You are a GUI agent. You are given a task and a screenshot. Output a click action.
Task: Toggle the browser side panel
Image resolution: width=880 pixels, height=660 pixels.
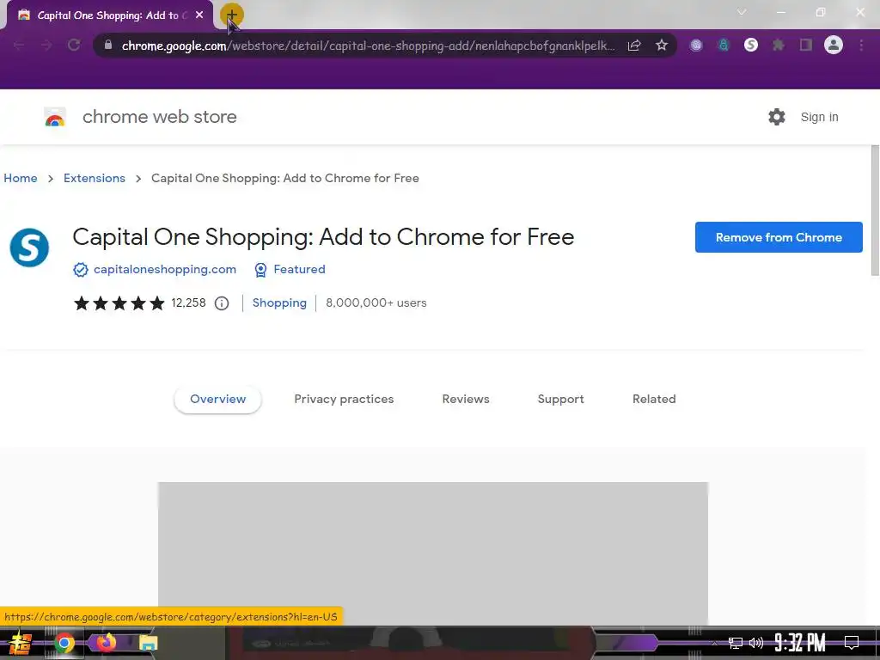806,46
